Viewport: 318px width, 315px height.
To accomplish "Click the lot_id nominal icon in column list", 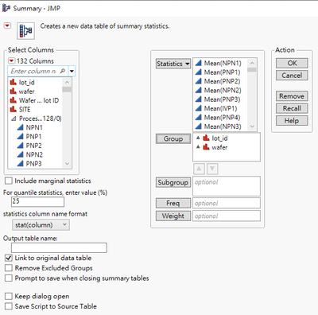I will (x=13, y=82).
